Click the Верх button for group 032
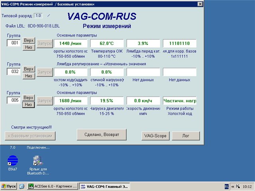The width and height of the screenshot is (255, 191). (29, 69)
